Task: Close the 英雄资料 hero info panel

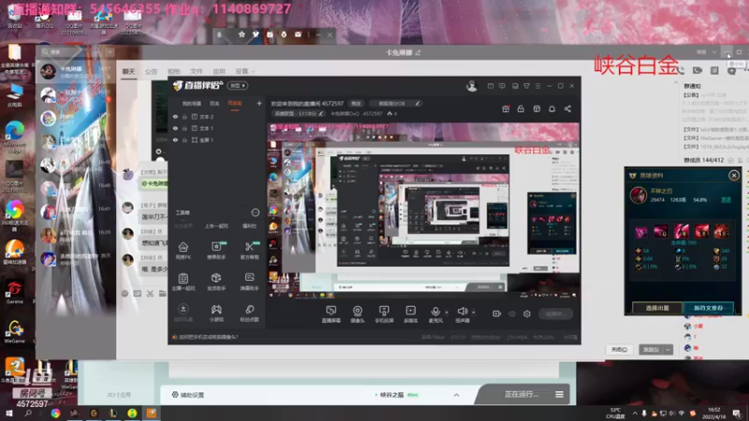Action: pos(734,176)
